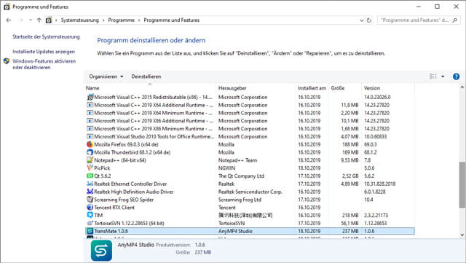Click the search magnifier icon

(455, 20)
